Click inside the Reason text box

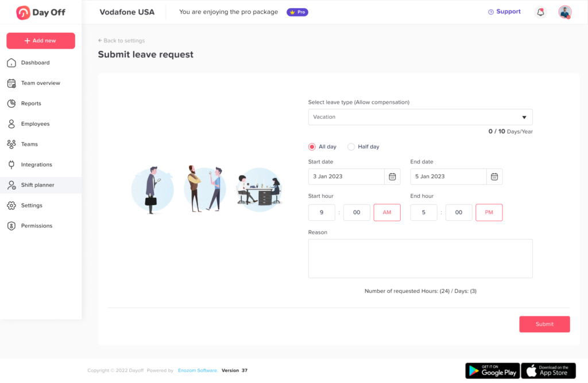coord(420,258)
